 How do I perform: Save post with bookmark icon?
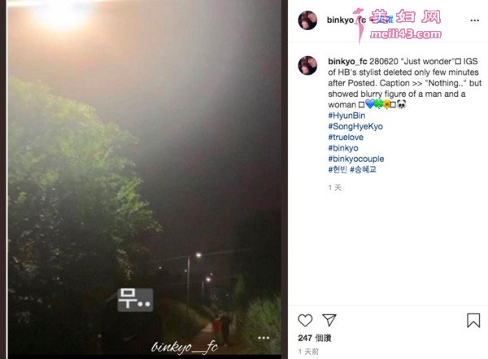(x=473, y=321)
